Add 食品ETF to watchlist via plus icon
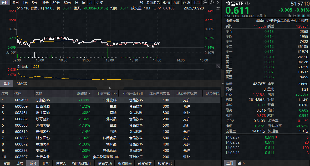 [308, 16]
